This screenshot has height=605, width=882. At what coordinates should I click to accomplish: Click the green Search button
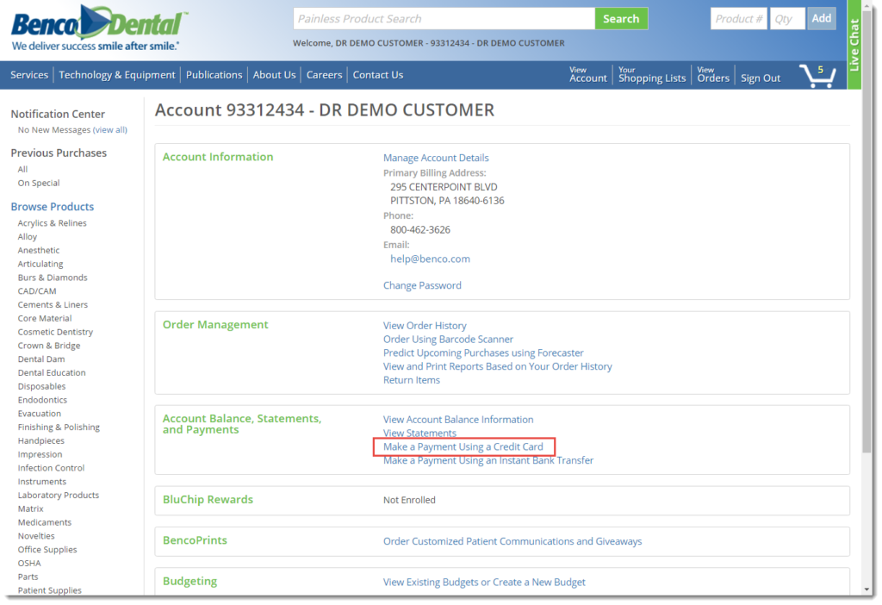click(x=621, y=19)
